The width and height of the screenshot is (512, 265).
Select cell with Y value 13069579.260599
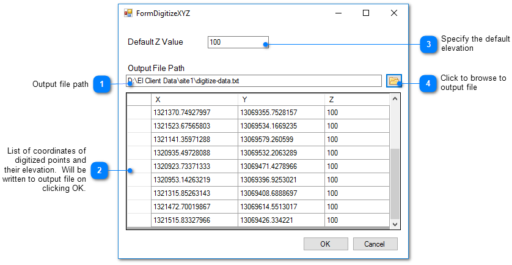click(x=281, y=139)
